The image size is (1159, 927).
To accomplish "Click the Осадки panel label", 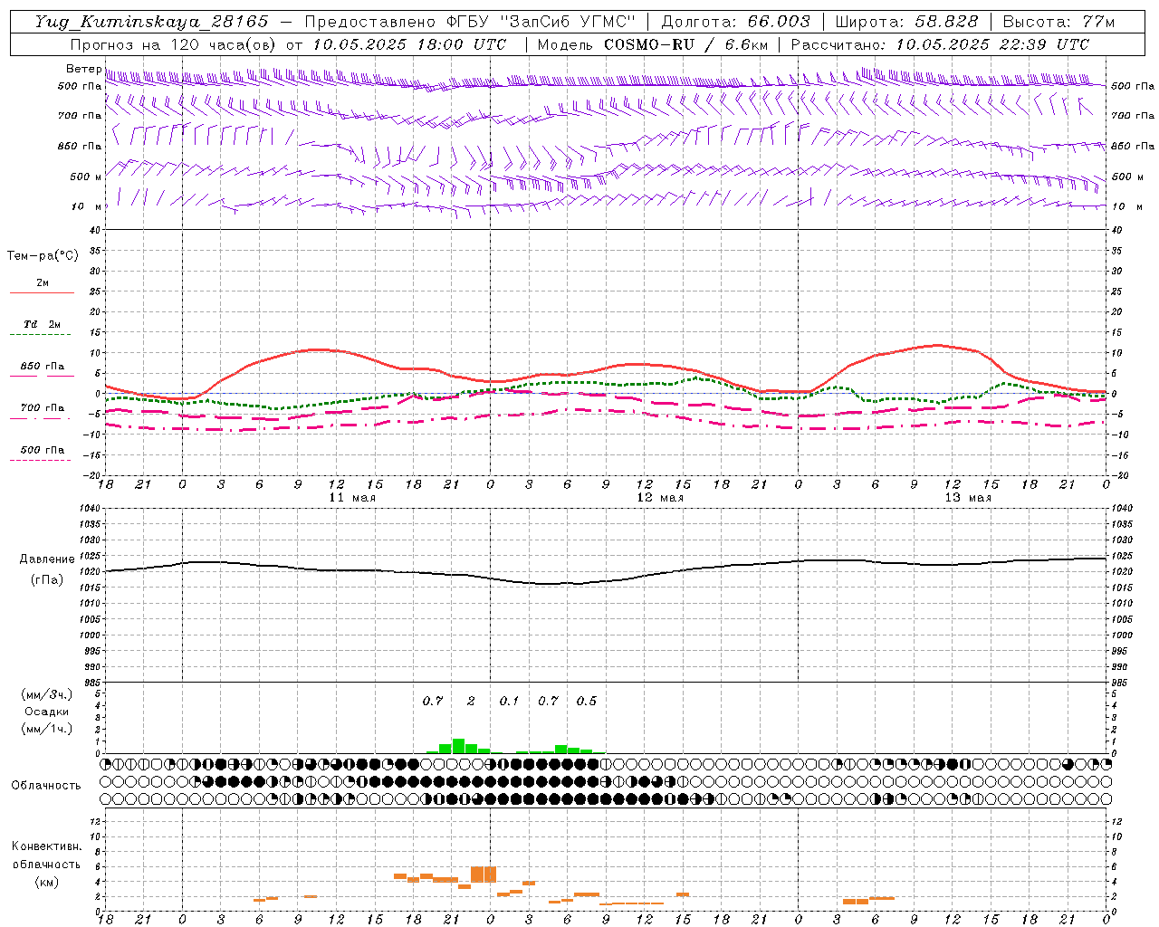I will pyautogui.click(x=46, y=712).
